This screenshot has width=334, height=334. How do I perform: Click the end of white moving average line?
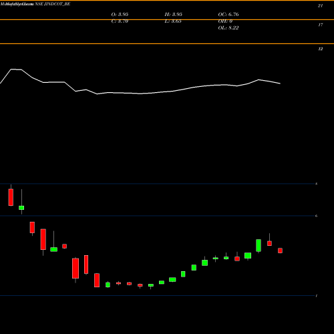280,83
